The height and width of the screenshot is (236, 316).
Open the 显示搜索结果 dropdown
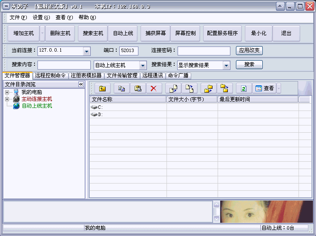[x=226, y=65]
